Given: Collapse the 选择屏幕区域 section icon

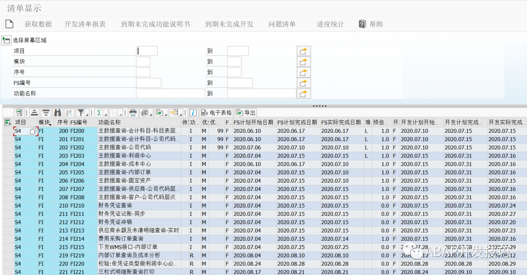Looking at the screenshot, I should [6, 41].
